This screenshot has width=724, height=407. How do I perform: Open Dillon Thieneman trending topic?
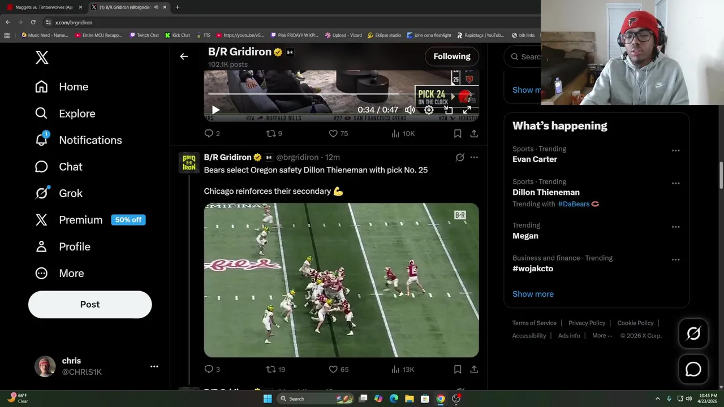(x=546, y=192)
